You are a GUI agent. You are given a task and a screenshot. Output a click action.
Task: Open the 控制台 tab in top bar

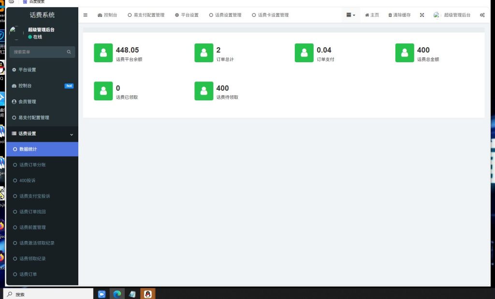tap(107, 15)
